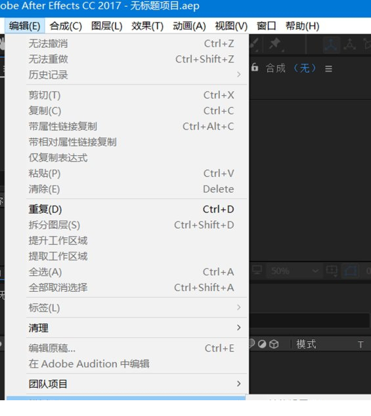
Task: Choose 提升工作区域 menu entry
Action: [127, 241]
